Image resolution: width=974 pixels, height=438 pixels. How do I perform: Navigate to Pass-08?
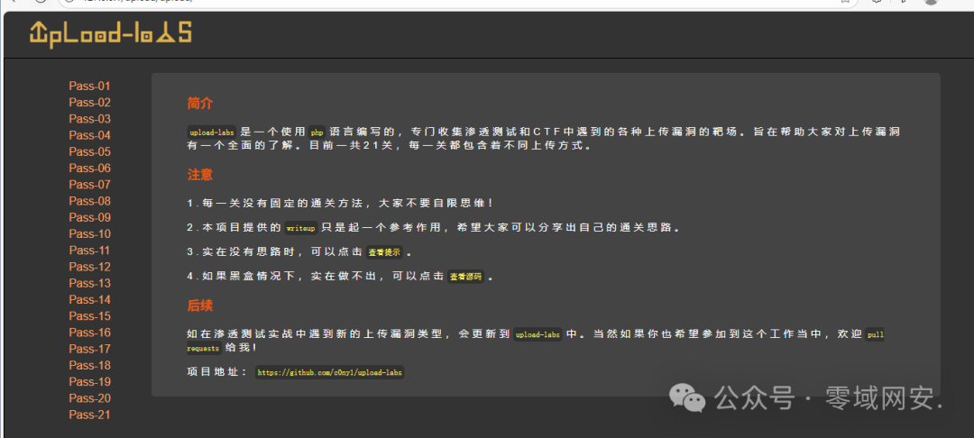89,201
